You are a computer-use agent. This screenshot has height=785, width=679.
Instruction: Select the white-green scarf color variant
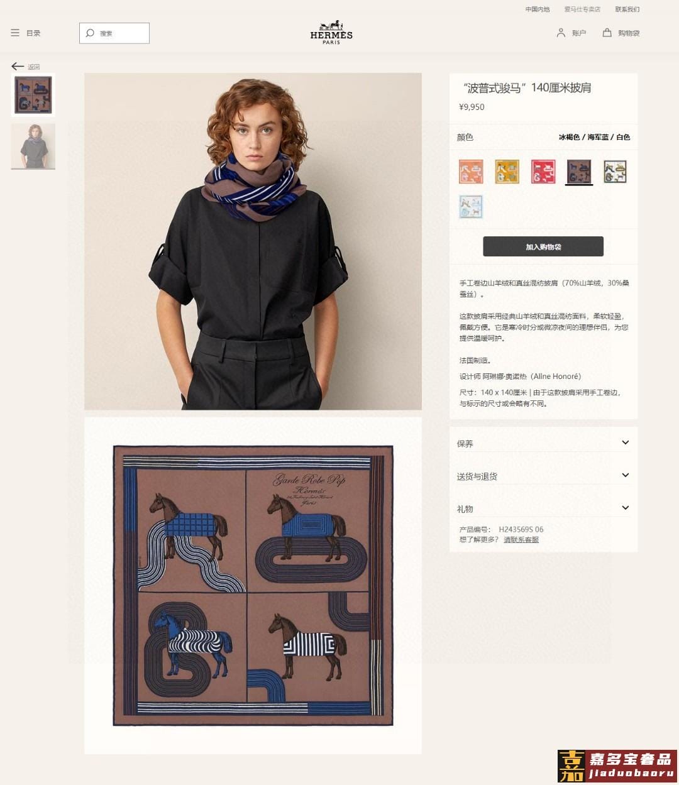(616, 172)
